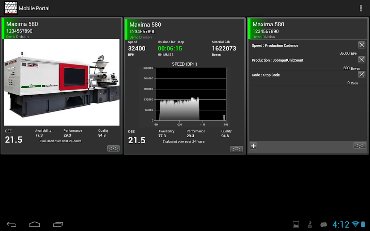370x231 pixels.
Task: Select the Code : Stop Code row
Action: click(x=307, y=78)
